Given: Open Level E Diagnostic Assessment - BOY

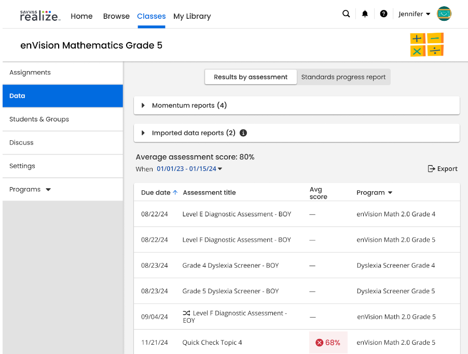Looking at the screenshot, I should (237, 214).
